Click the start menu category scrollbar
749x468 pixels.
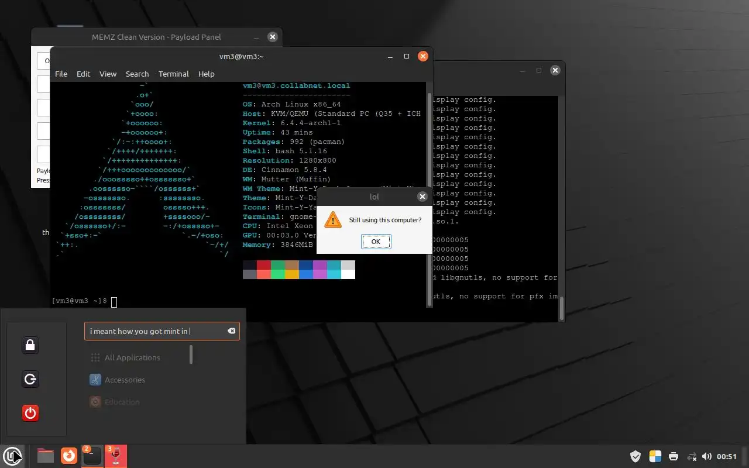click(x=191, y=355)
